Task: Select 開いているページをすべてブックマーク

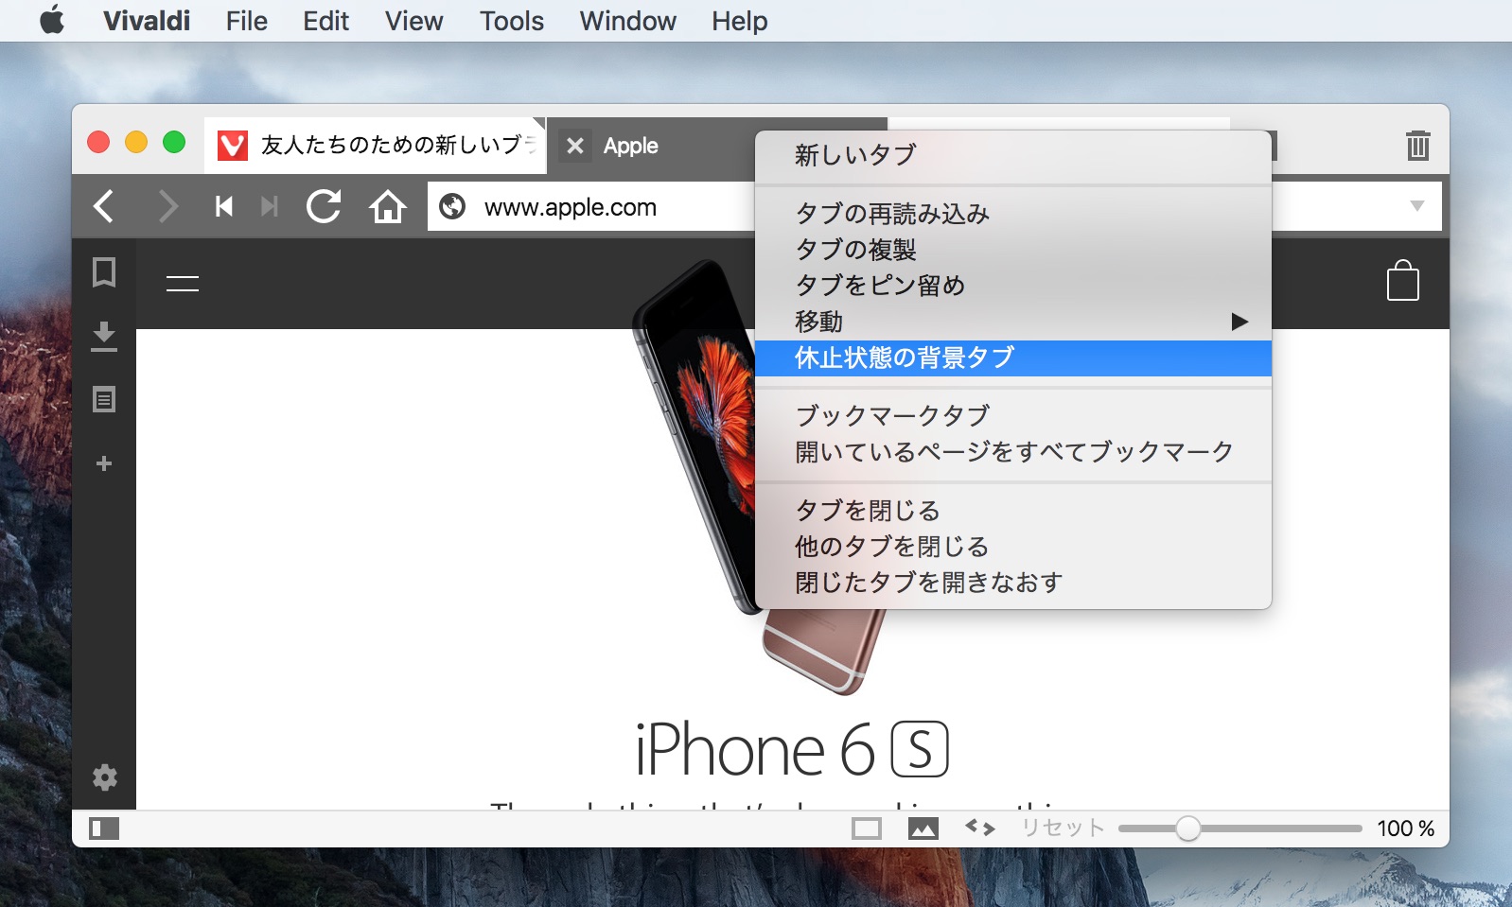Action: 1013,452
